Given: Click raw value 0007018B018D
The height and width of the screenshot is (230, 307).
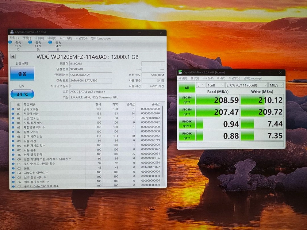Looking at the screenshot, I should 150,118.
